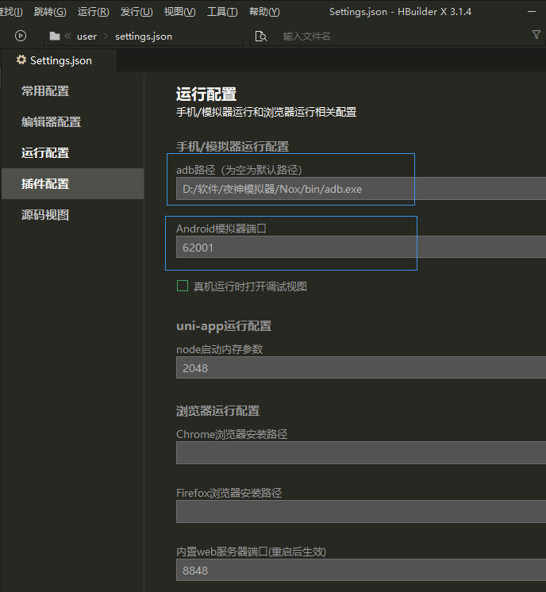Click the adb路径 input field

[361, 189]
